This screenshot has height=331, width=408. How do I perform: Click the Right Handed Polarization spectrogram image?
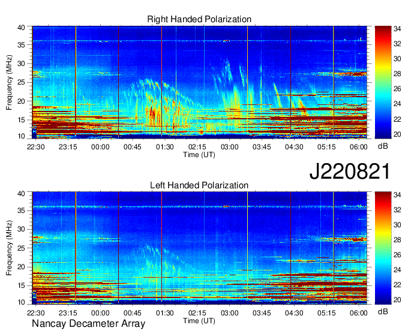(x=200, y=82)
